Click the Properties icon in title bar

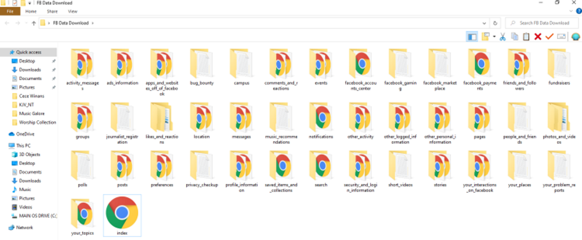coord(15,2)
